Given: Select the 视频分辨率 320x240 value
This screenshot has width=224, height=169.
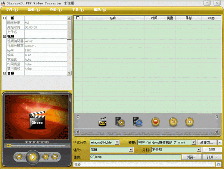Looking at the screenshot, I should coord(46,46).
